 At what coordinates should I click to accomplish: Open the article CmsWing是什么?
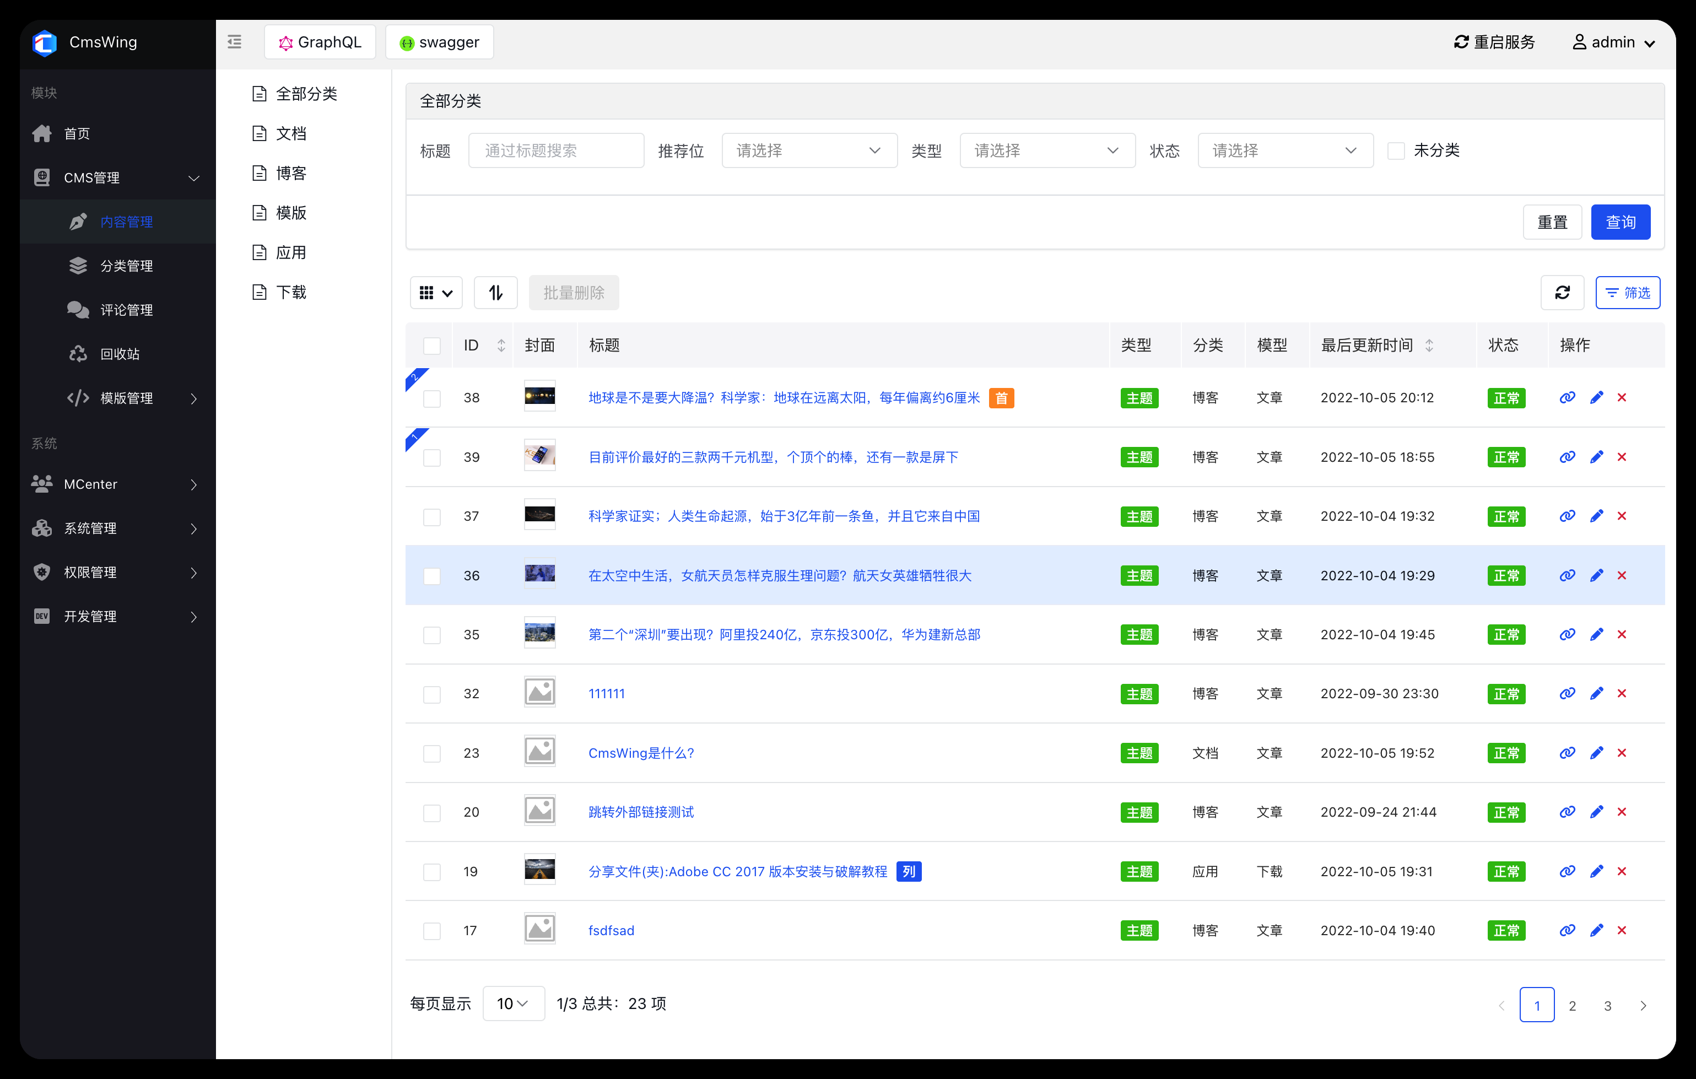click(x=641, y=752)
